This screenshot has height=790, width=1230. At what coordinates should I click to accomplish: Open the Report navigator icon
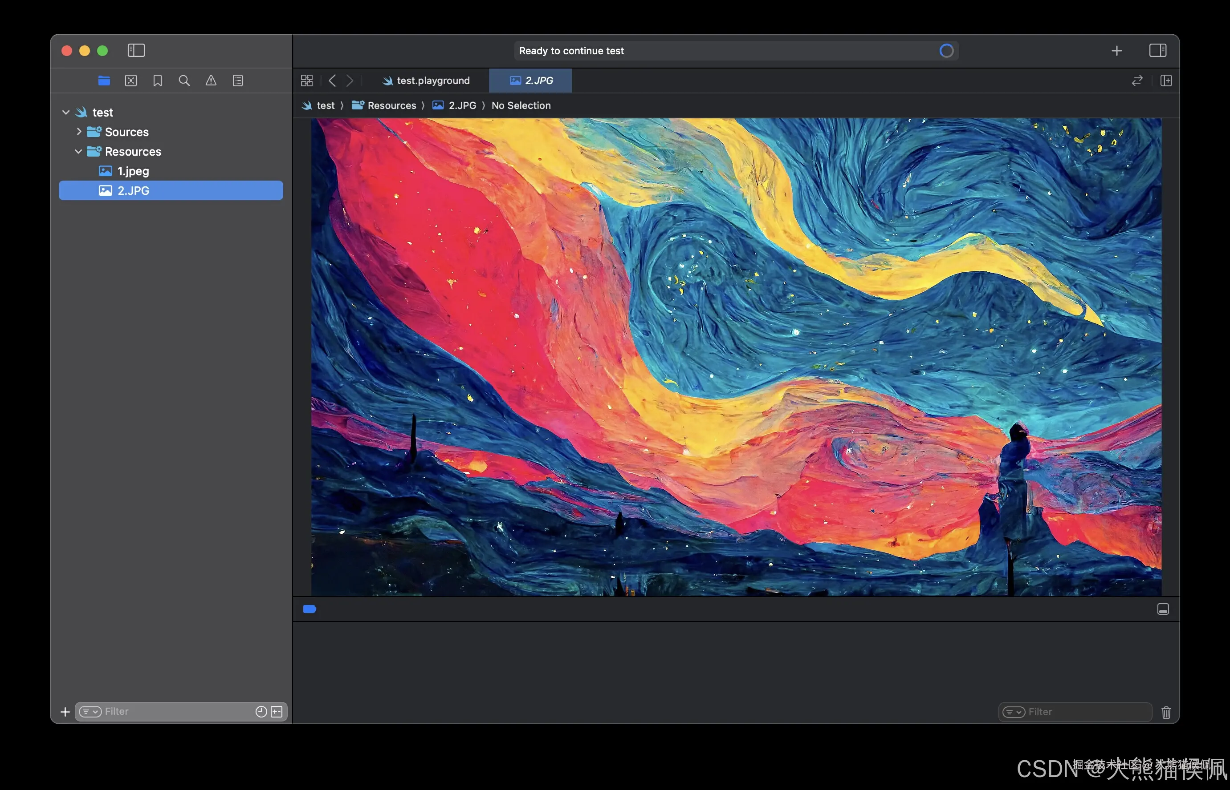click(238, 81)
